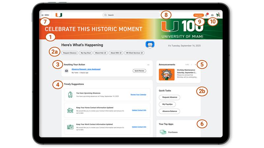Open the hamburger MENU button
This screenshot has height=148, width=264.
pyautogui.click(x=45, y=15)
